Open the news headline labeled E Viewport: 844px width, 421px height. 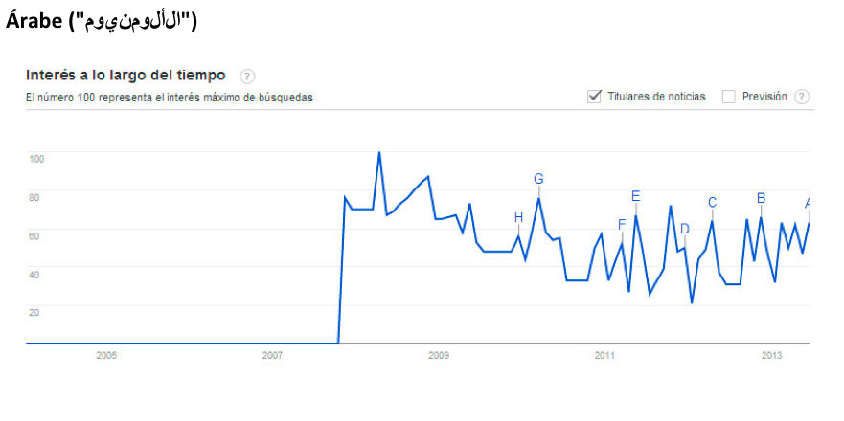tap(635, 196)
